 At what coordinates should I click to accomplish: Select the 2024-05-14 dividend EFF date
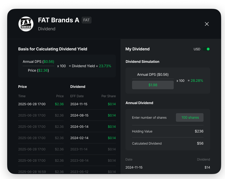point(79,127)
